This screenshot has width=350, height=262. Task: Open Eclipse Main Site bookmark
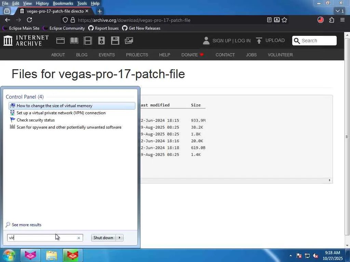tap(21, 28)
